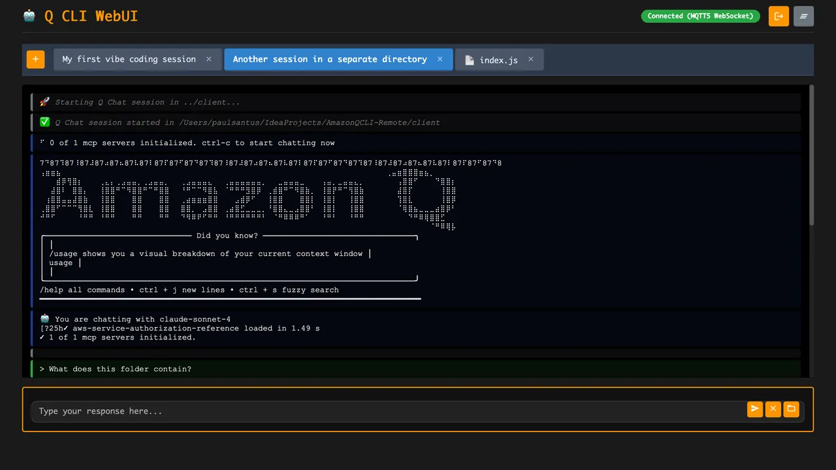836x470 pixels.
Task: Open the folder browse icon
Action: (x=791, y=409)
